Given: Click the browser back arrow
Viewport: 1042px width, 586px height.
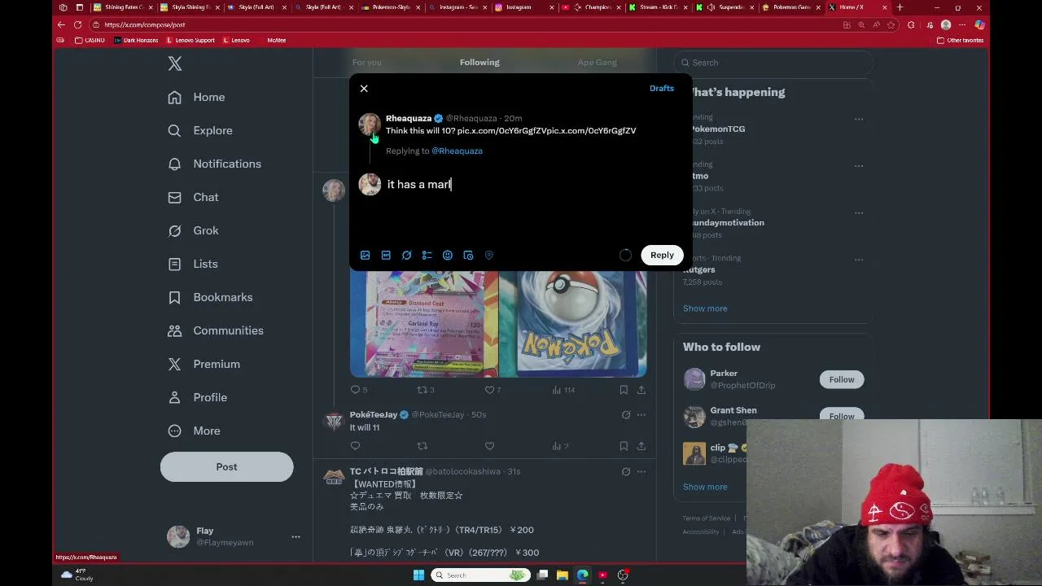Looking at the screenshot, I should click(x=62, y=24).
